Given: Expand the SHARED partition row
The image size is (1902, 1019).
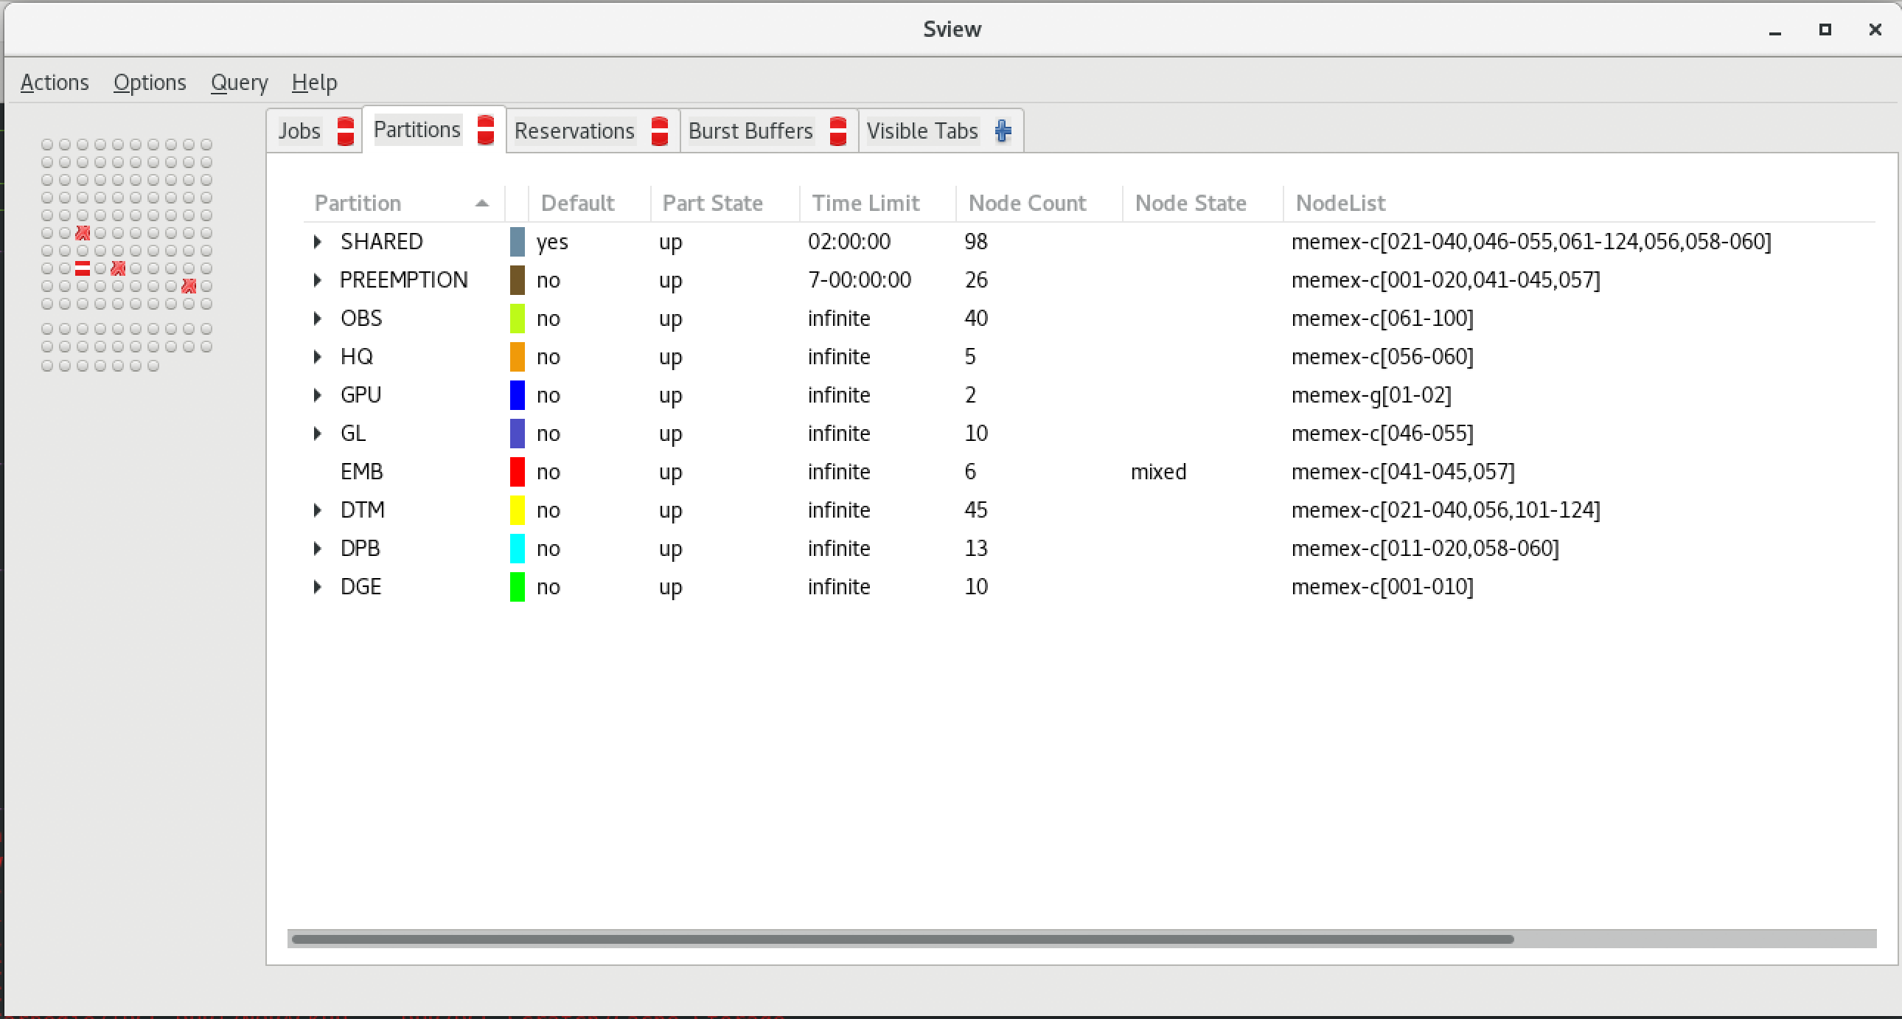Looking at the screenshot, I should point(318,241).
